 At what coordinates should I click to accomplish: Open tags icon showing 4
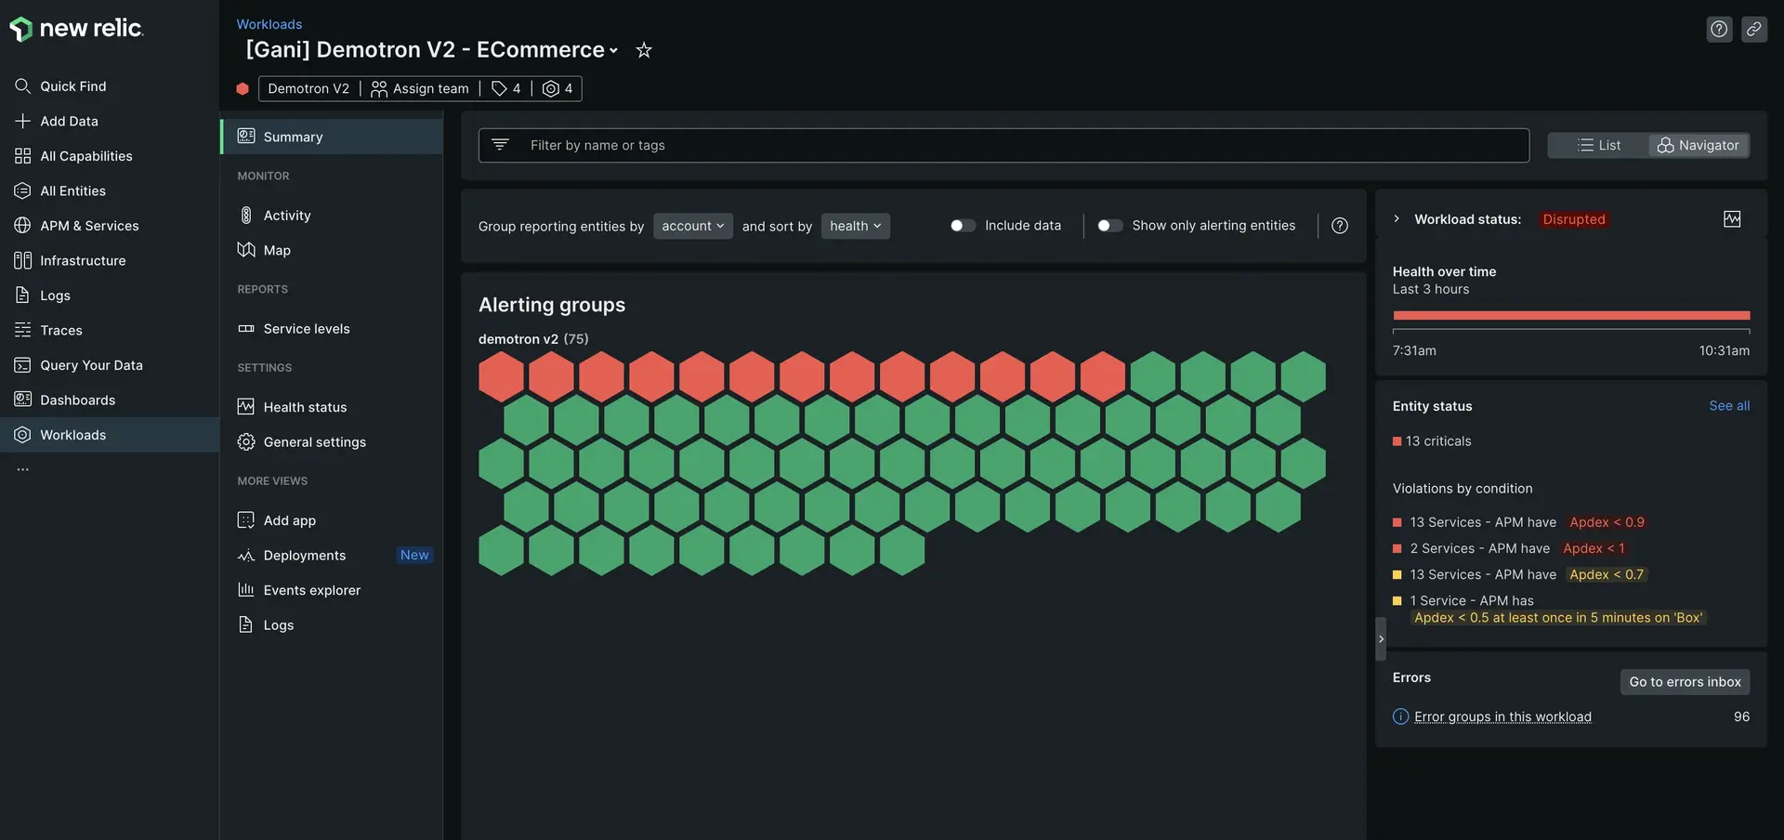click(x=506, y=88)
